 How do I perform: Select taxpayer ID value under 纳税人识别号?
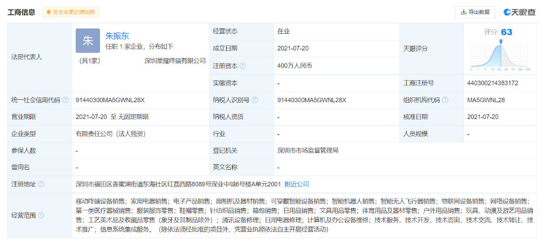point(312,100)
